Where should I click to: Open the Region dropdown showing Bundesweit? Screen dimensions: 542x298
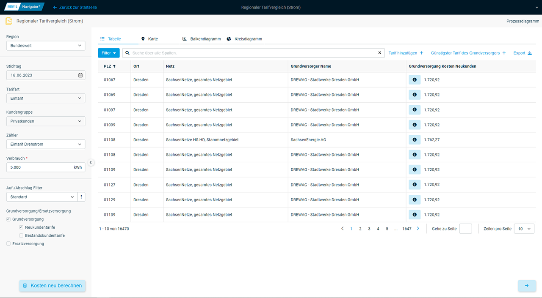pyautogui.click(x=46, y=46)
